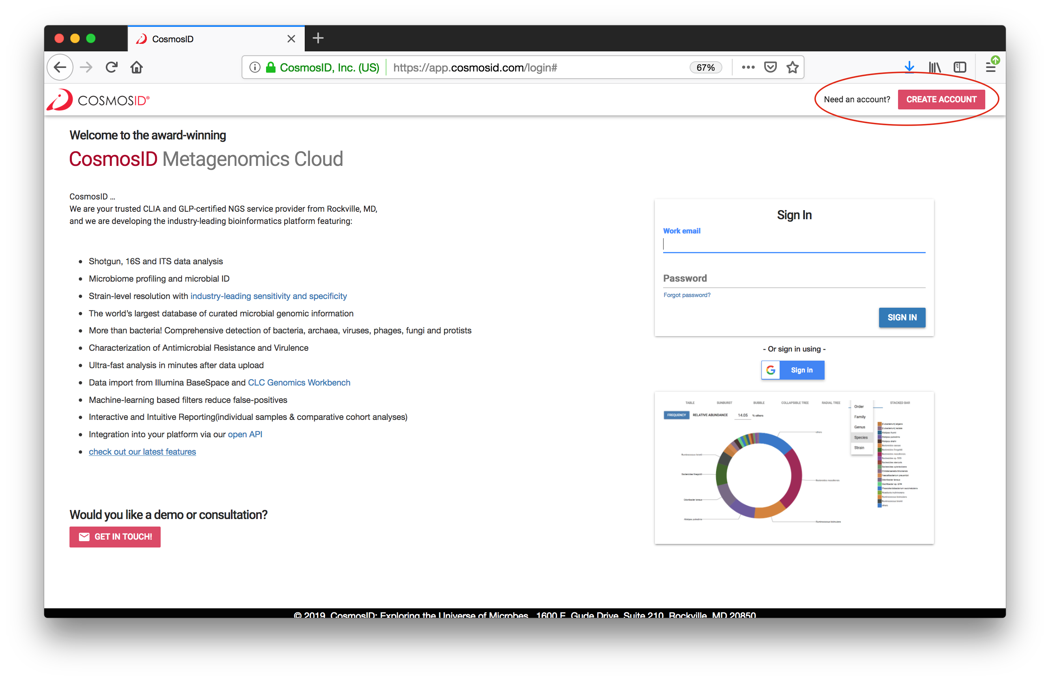Open a new tab with the plus button
1050x681 pixels.
click(318, 38)
